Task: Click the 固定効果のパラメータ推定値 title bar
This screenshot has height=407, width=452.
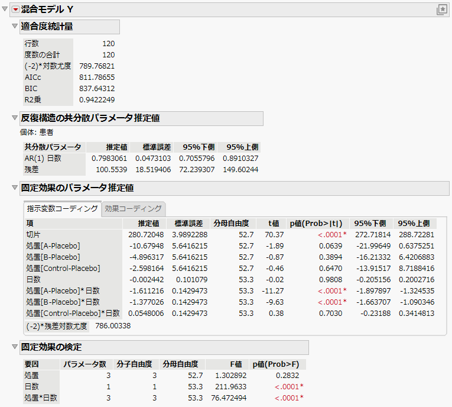Action: click(x=235, y=188)
